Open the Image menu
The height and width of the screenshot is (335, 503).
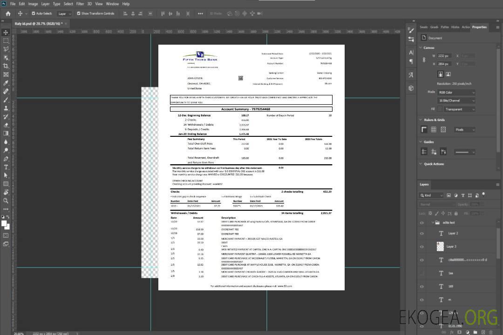(x=33, y=4)
